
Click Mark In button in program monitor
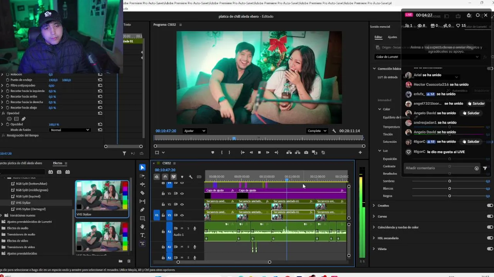click(x=222, y=152)
